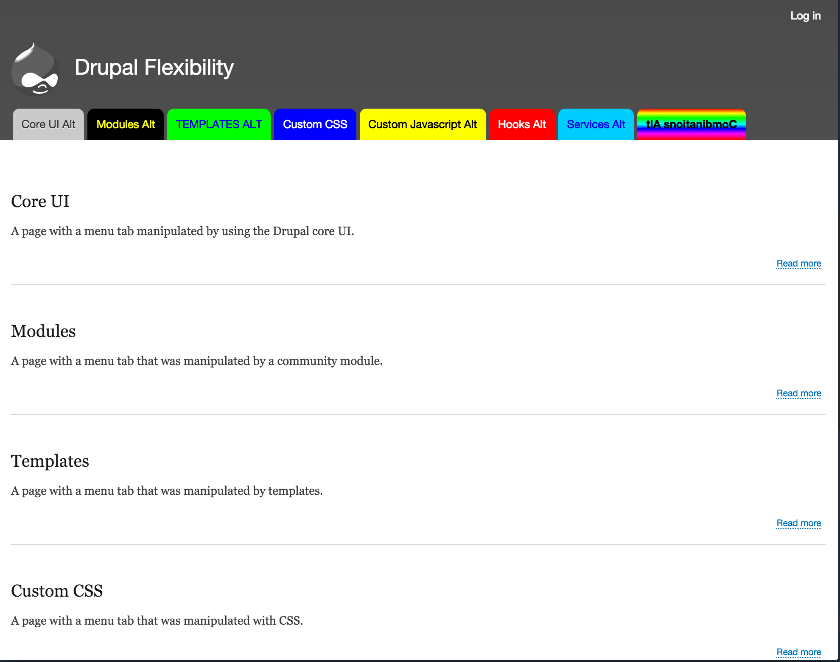Select the Core UI Alt tab
The width and height of the screenshot is (840, 662).
point(48,123)
